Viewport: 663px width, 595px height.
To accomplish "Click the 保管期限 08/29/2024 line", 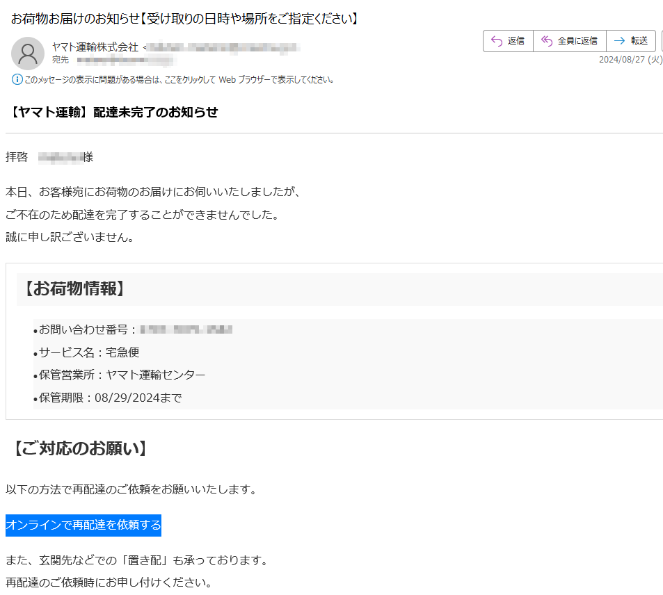I will [110, 398].
